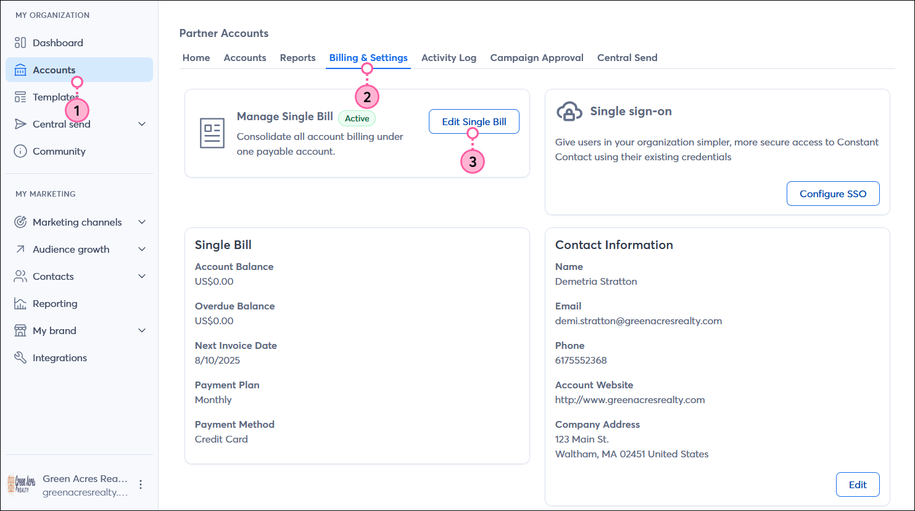The image size is (915, 511).
Task: Click the Accounts building icon
Action: tap(20, 70)
